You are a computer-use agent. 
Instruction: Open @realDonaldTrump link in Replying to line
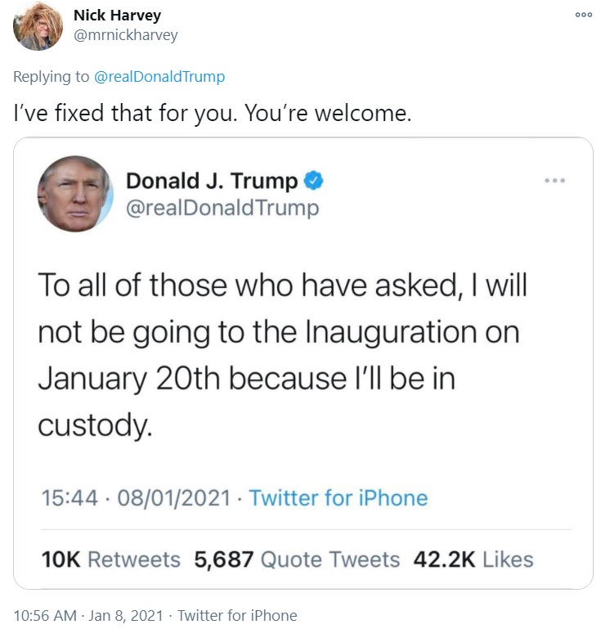click(159, 77)
